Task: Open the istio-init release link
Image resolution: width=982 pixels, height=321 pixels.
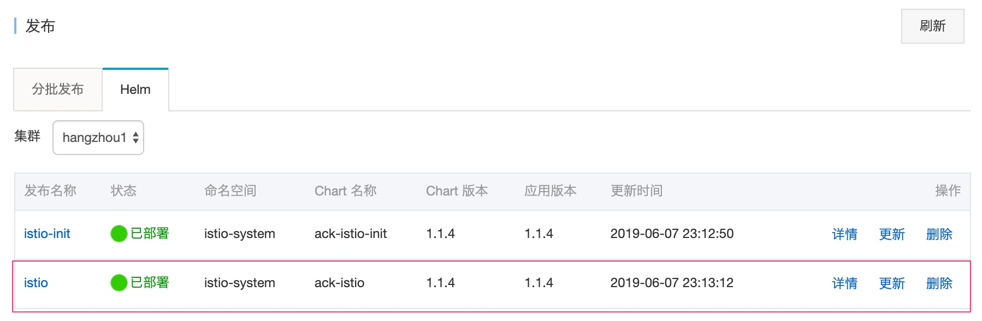Action: 47,234
